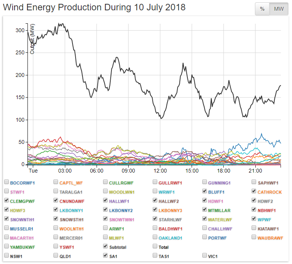Uncheck the SNOWTWN1 wind farm
This screenshot has width=292, height=264.
click(106, 219)
